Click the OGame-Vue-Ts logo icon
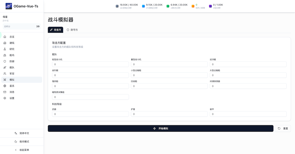295x154 pixels. point(9,6)
